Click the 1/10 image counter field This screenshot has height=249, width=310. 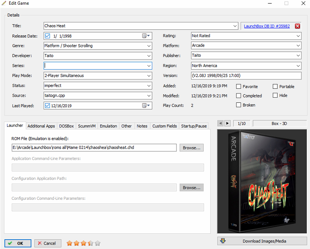tap(242, 124)
